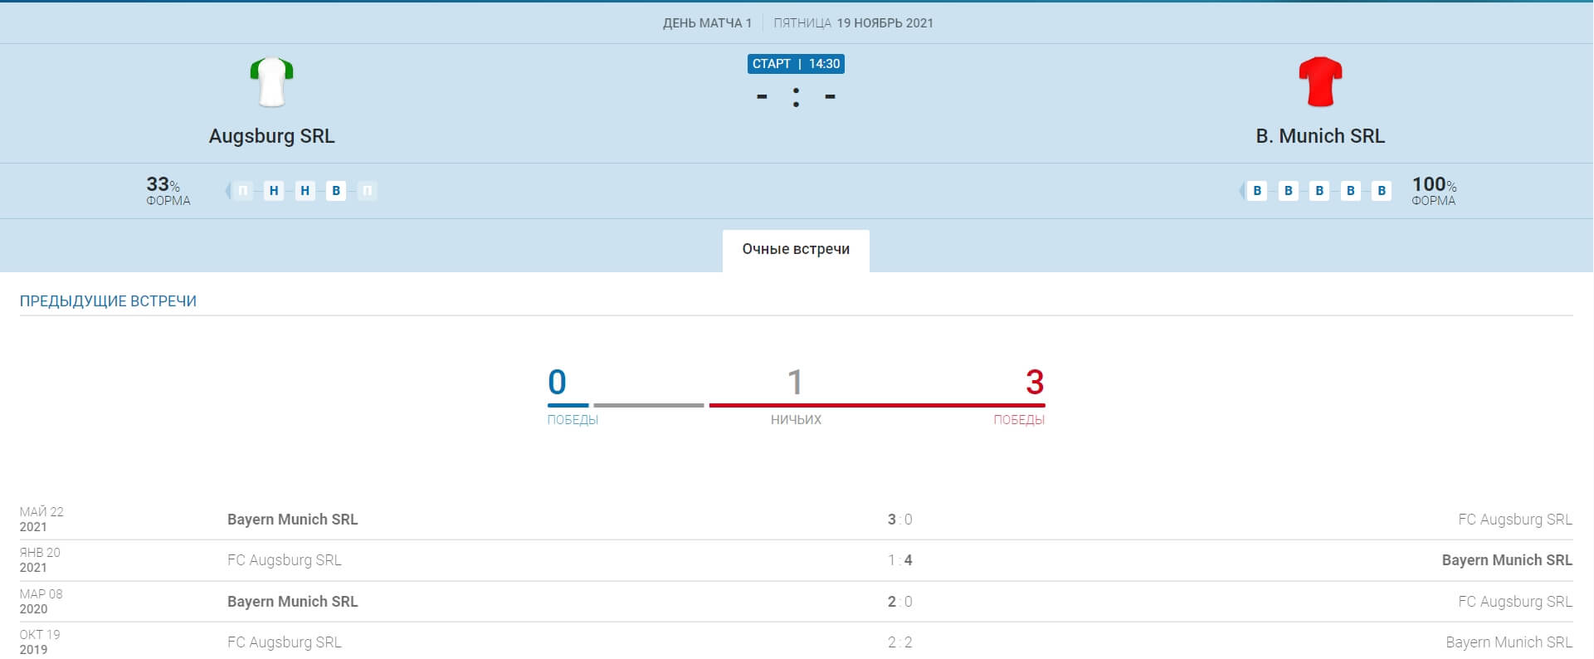Click the ЯНВ 20 2021 match date

point(40,560)
